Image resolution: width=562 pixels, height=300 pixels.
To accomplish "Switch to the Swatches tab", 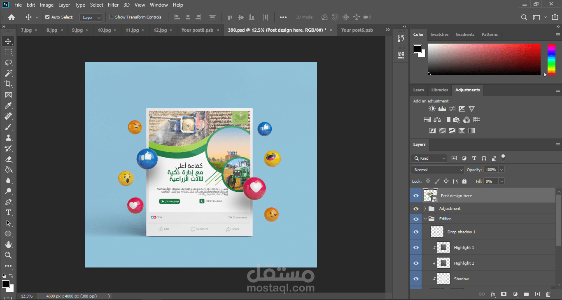I will click(x=439, y=35).
